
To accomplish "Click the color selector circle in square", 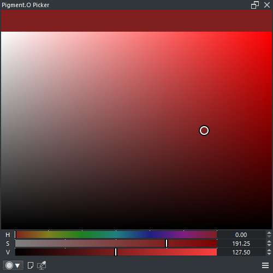I will coord(204,130).
